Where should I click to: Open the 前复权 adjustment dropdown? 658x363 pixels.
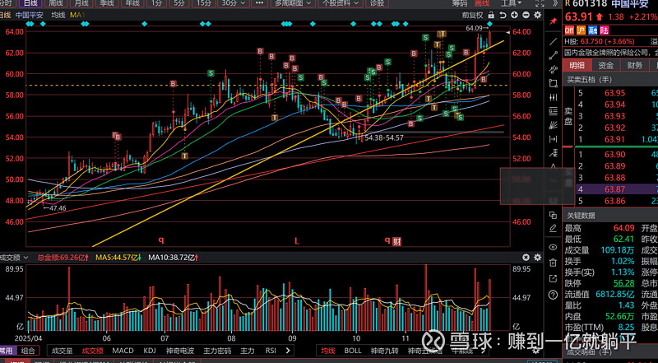(x=473, y=15)
